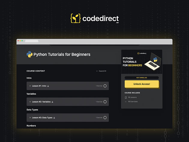Click the Data Types section heading
The width and height of the screenshot is (189, 142).
[32, 110]
